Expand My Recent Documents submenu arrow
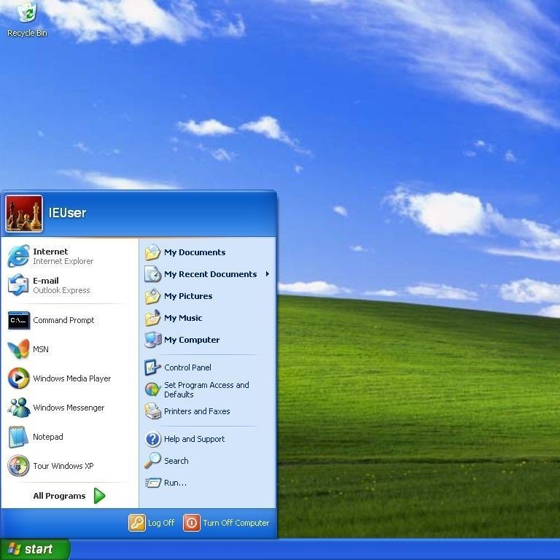This screenshot has width=560, height=560. coord(268,274)
